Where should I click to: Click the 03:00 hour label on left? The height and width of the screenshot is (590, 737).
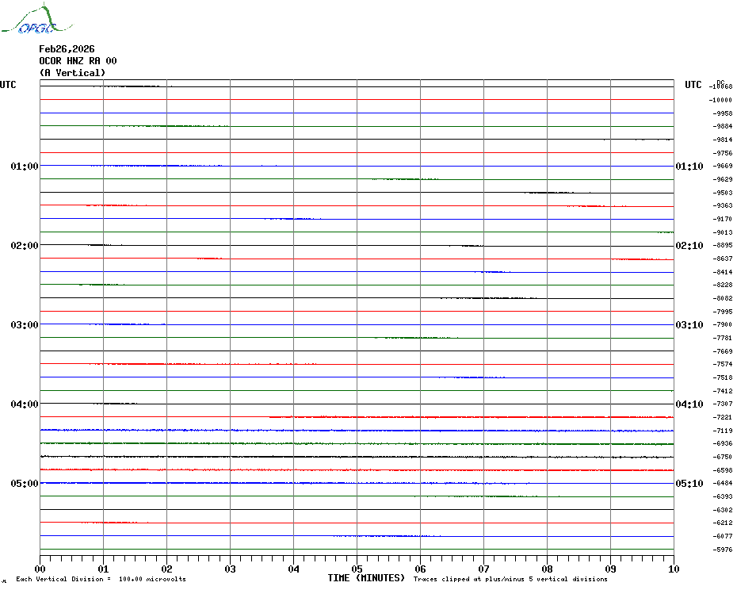(x=25, y=325)
